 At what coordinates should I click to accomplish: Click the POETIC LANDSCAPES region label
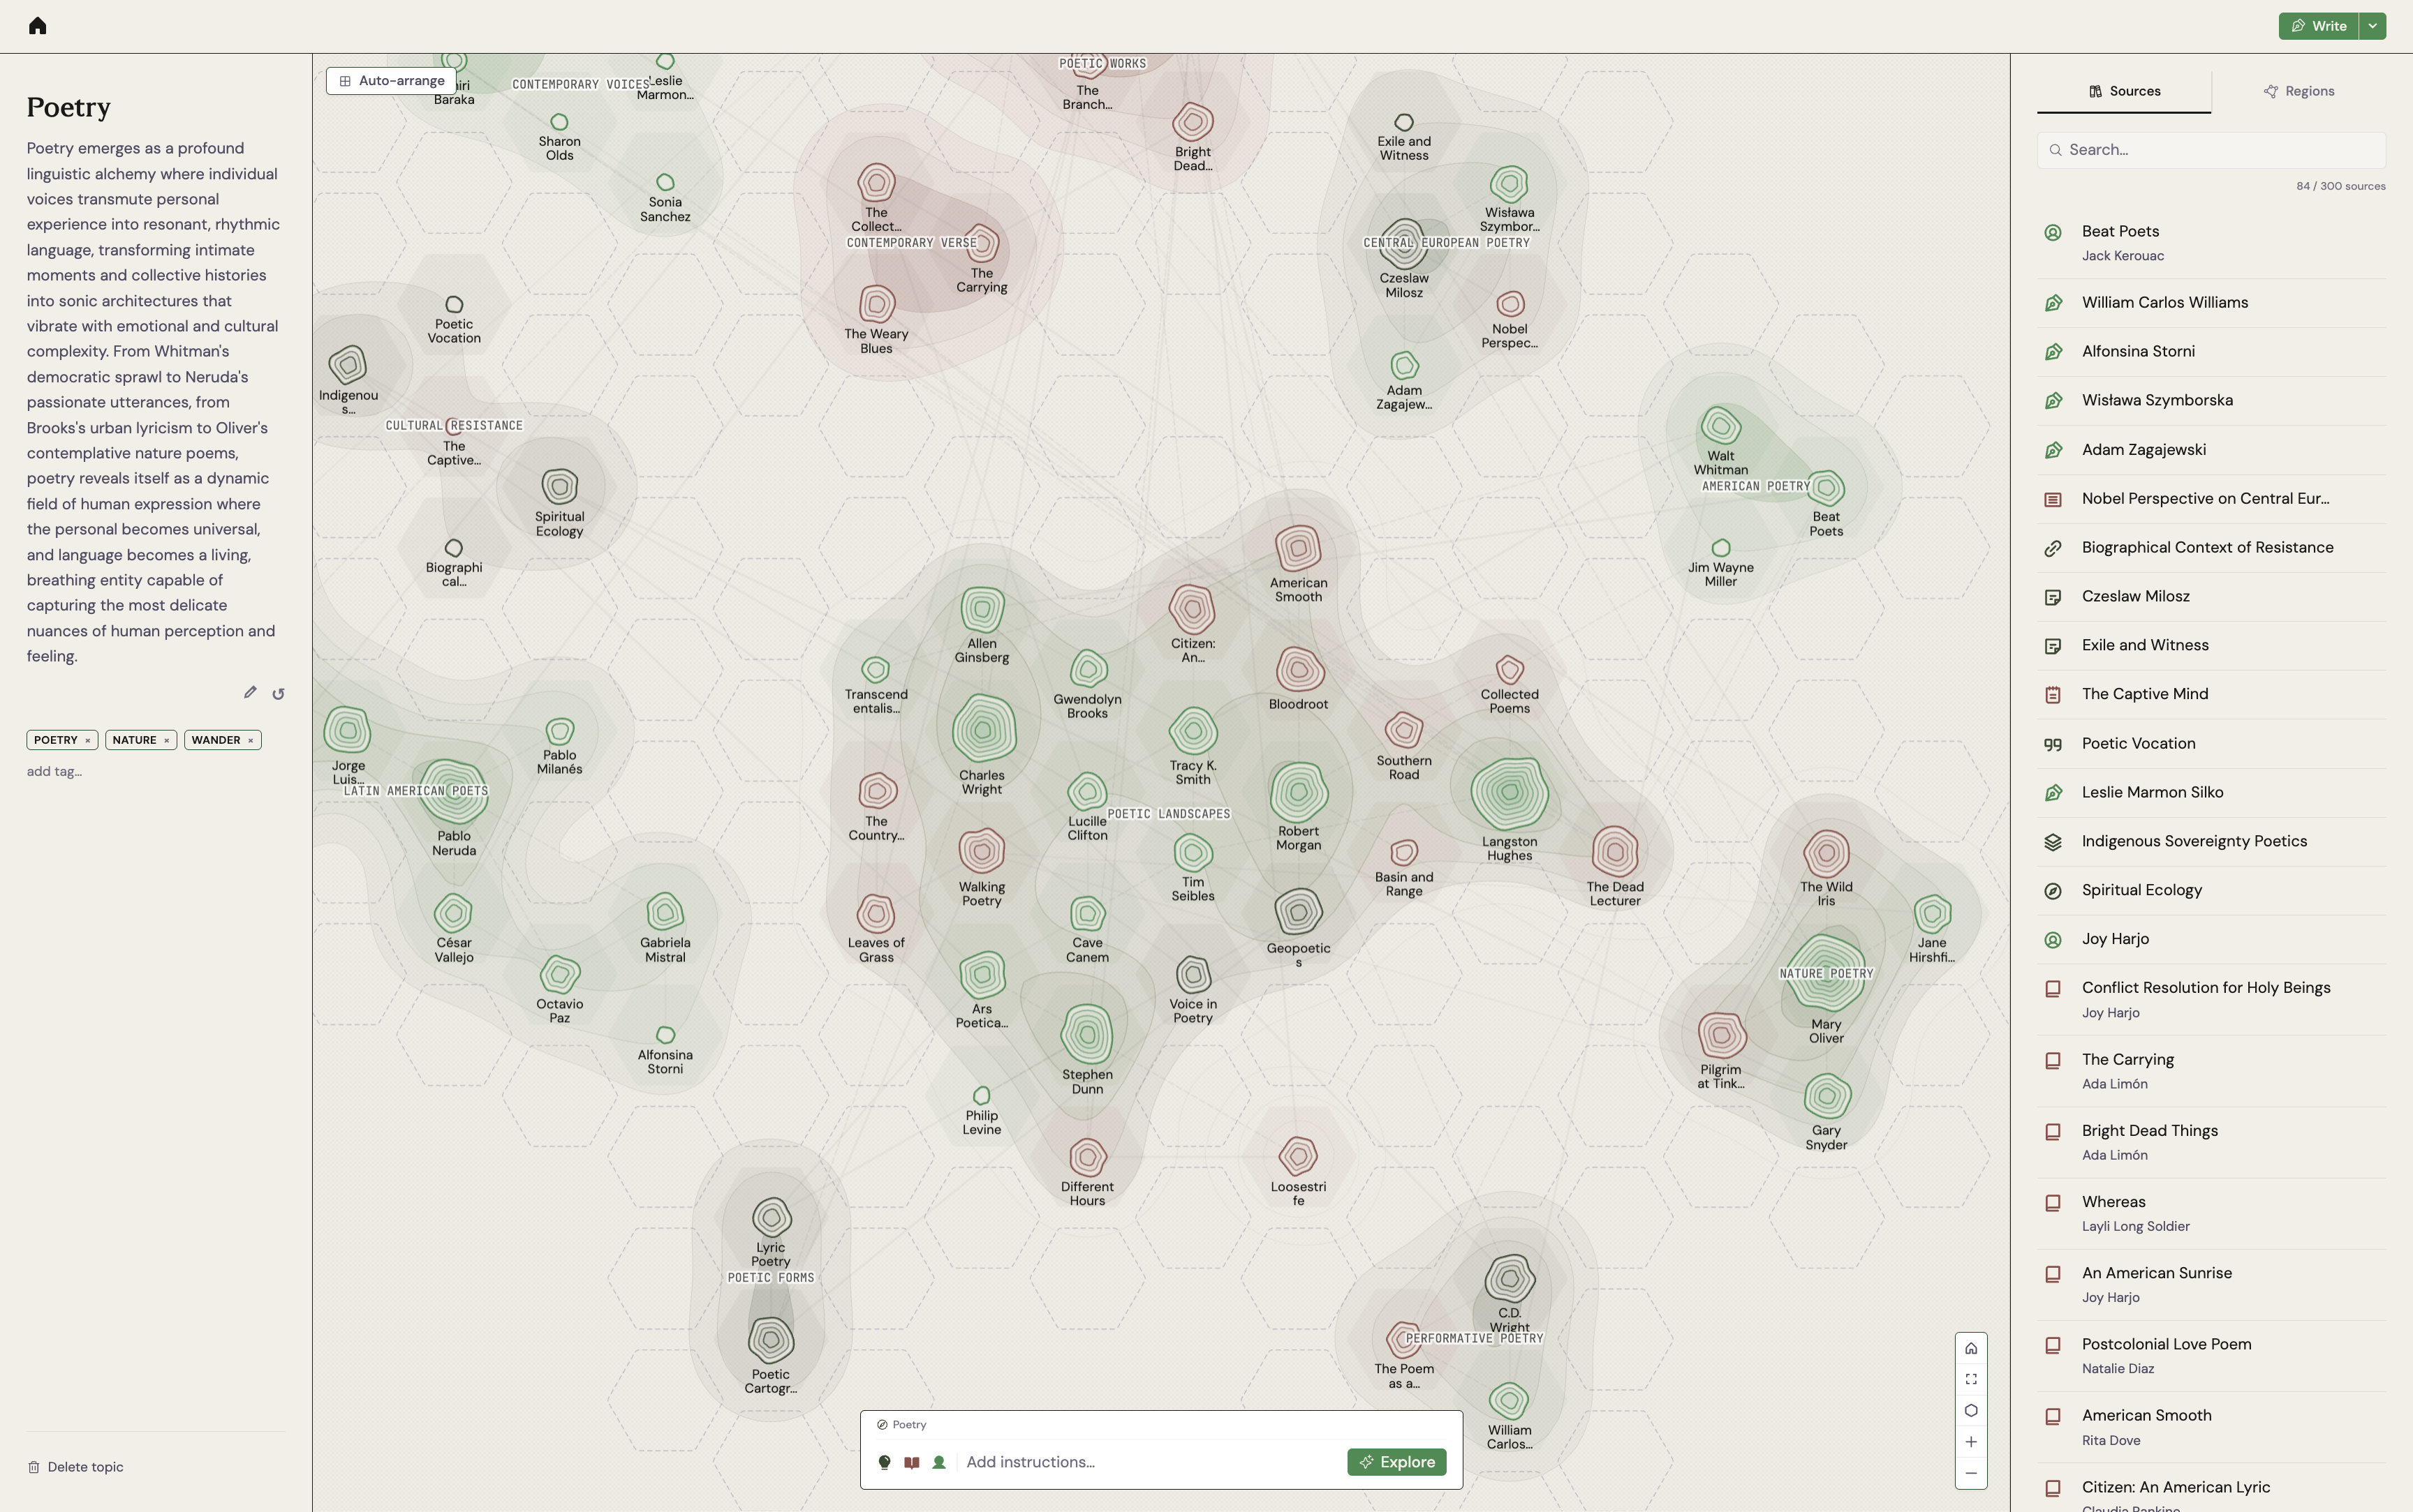[1169, 814]
